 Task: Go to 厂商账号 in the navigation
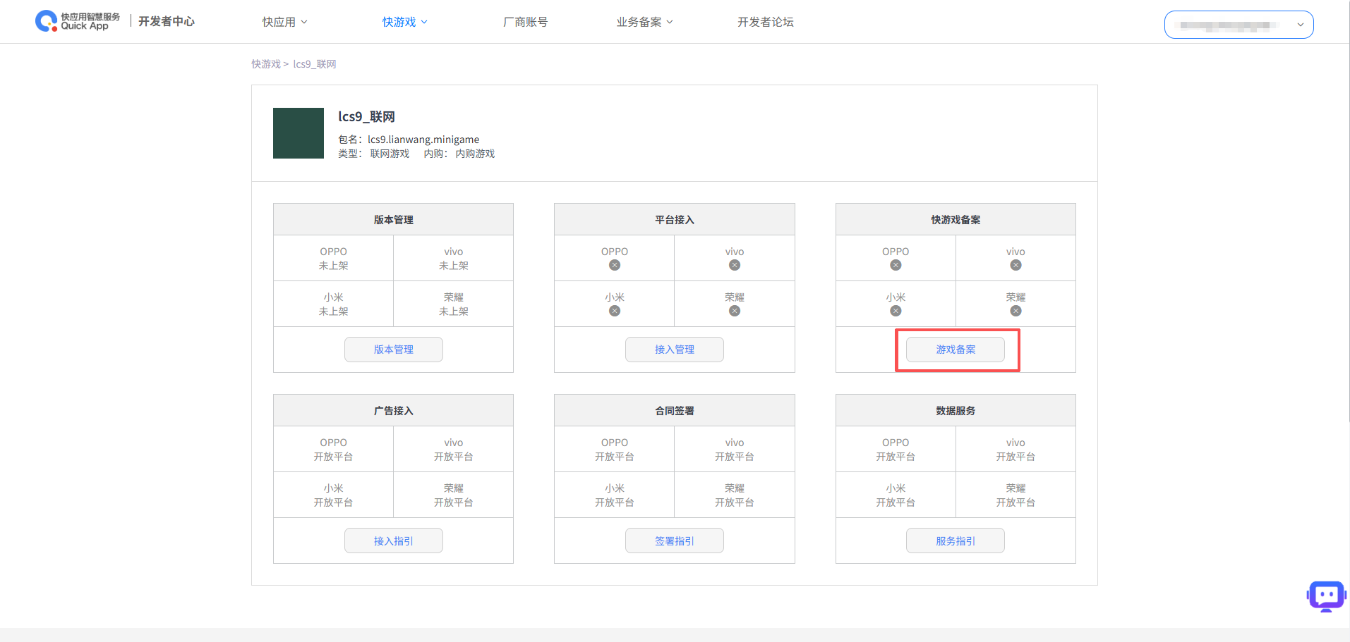point(525,22)
